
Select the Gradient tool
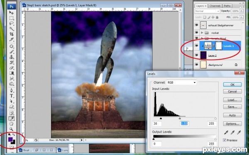[11, 73]
